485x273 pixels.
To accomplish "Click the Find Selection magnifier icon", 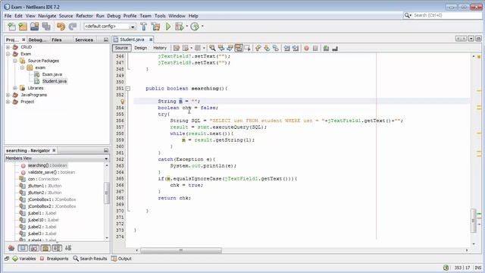I will tap(212, 48).
